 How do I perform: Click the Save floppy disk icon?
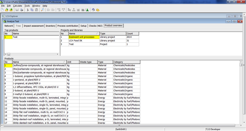(17, 10)
